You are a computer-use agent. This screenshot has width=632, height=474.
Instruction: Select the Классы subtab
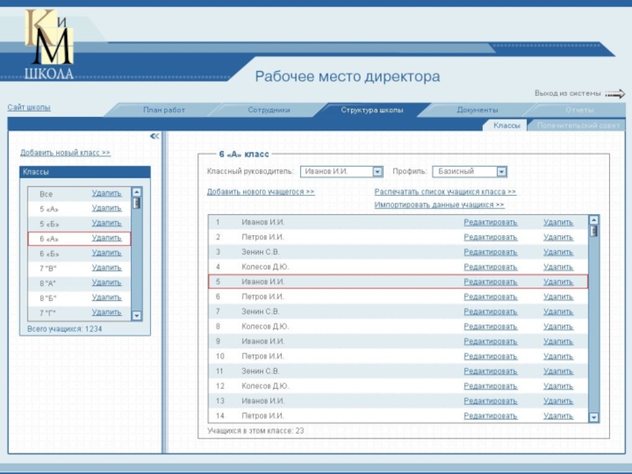[506, 126]
